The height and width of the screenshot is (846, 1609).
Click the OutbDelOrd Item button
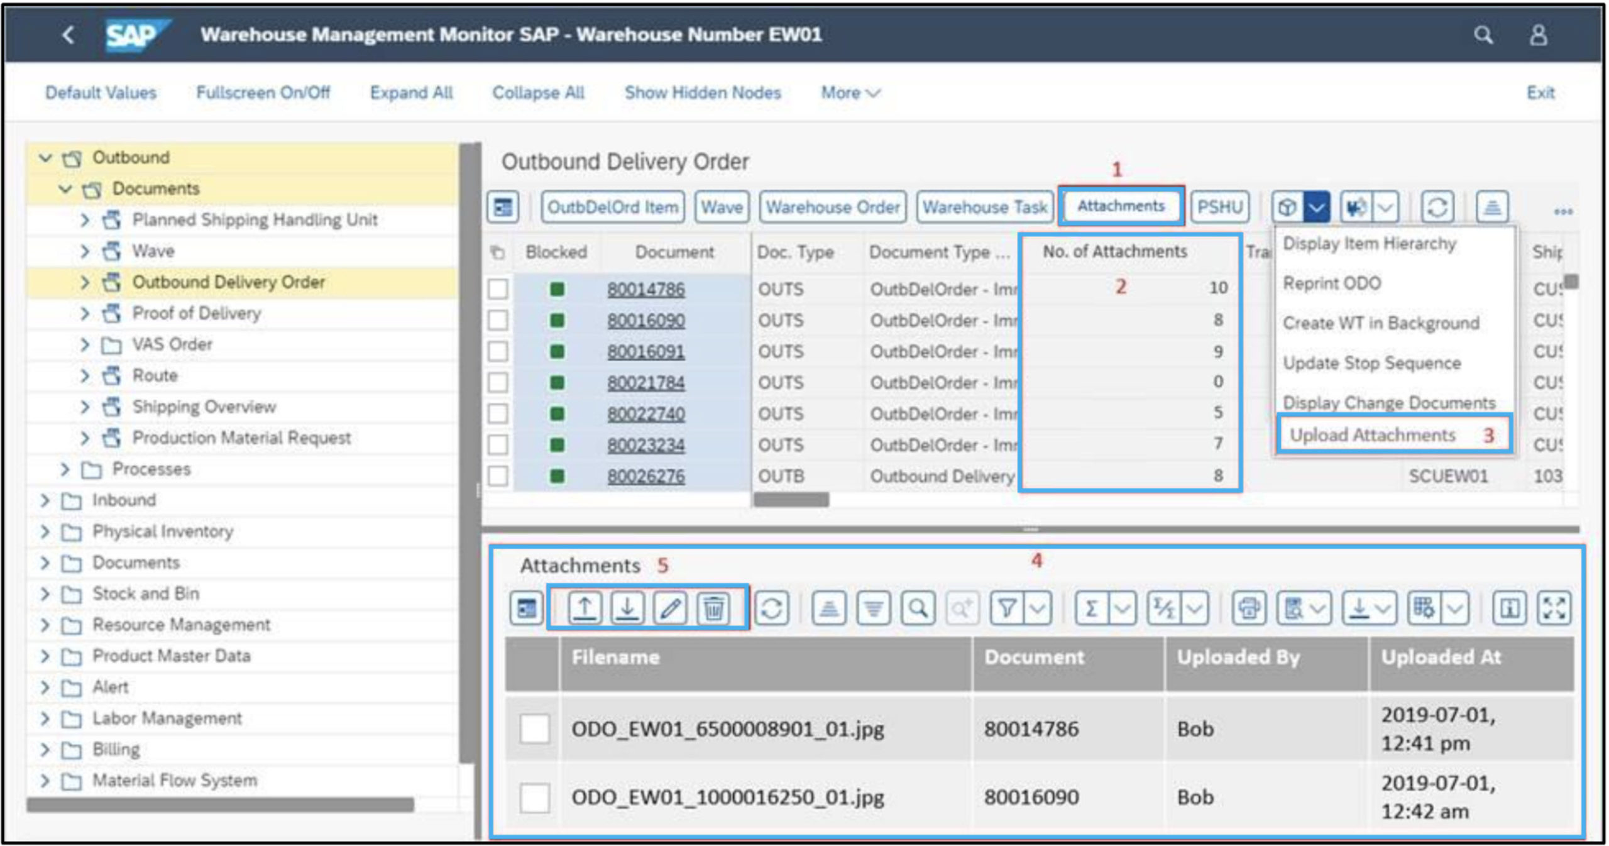[613, 207]
